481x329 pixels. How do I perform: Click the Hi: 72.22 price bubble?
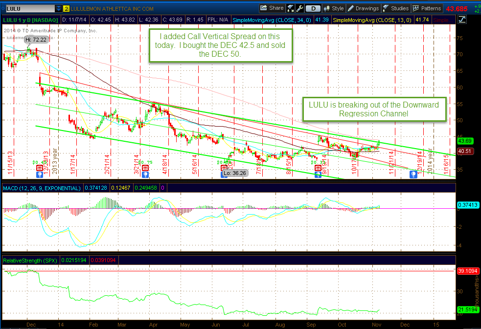pyautogui.click(x=36, y=40)
